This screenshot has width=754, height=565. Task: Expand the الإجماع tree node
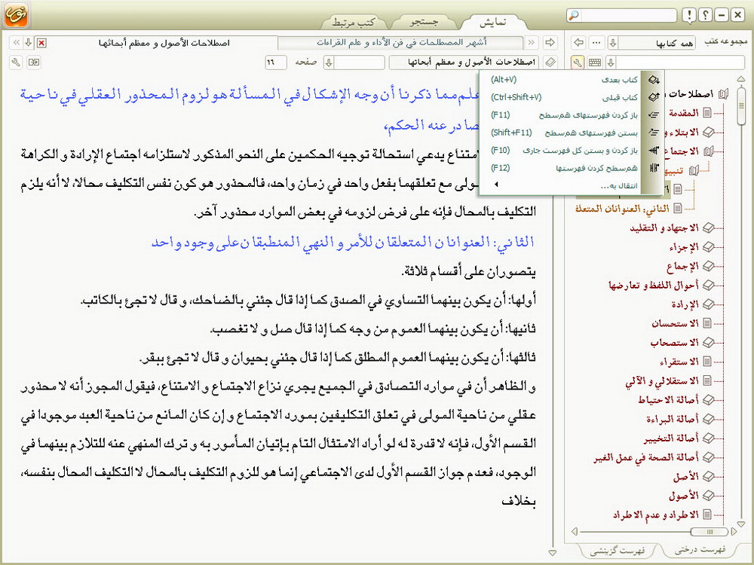pos(708,266)
